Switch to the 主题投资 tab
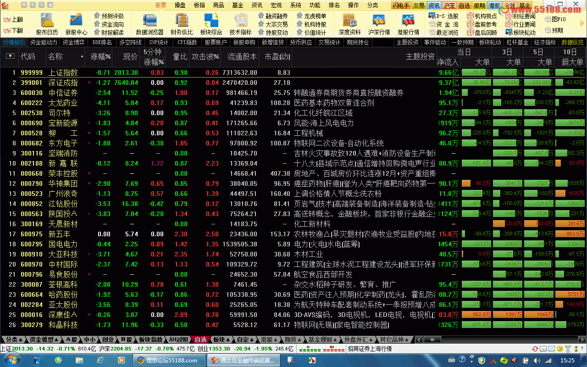This screenshot has height=367, width=587. [x=408, y=42]
